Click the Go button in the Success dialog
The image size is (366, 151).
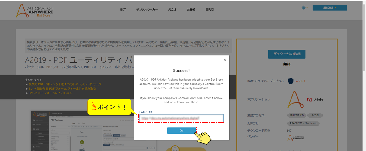[x=181, y=130]
